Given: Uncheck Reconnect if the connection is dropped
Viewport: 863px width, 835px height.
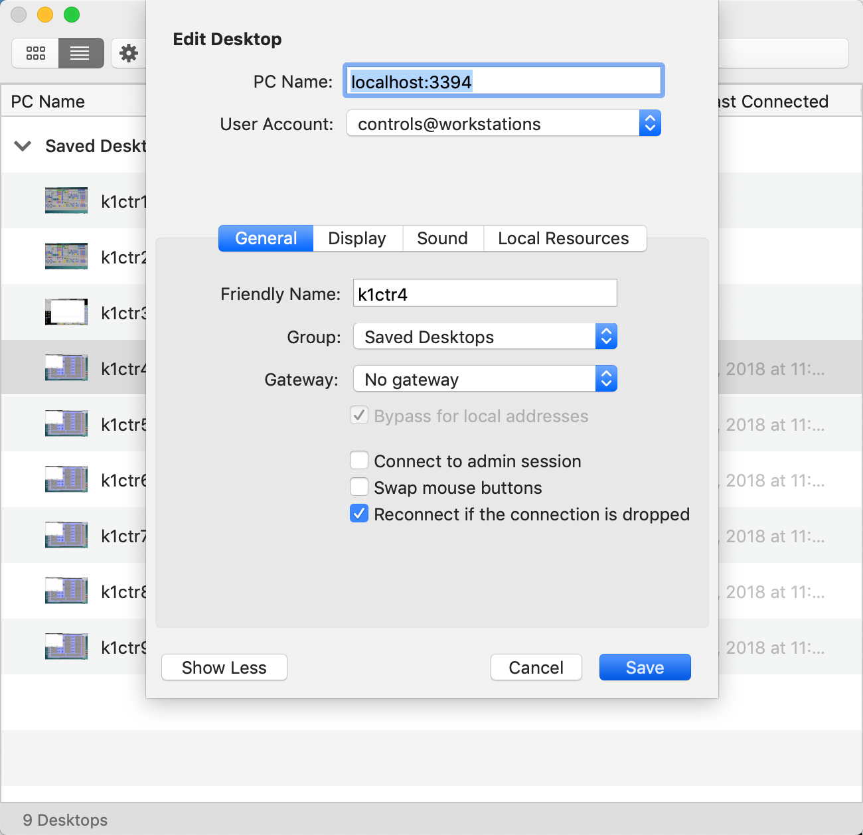Looking at the screenshot, I should [x=359, y=514].
